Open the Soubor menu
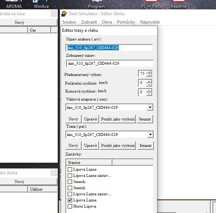This screenshot has width=216, height=213. click(x=69, y=22)
